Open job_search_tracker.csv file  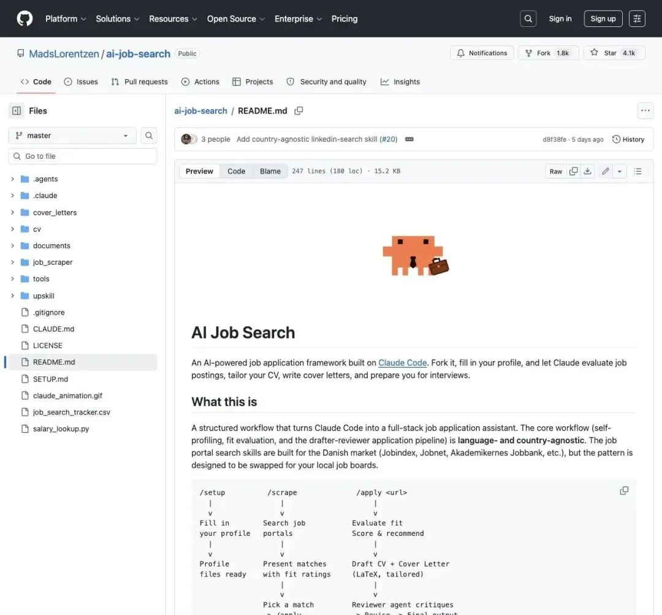tap(71, 412)
